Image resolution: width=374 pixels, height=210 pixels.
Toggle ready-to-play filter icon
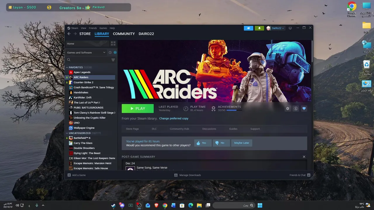coord(115,52)
